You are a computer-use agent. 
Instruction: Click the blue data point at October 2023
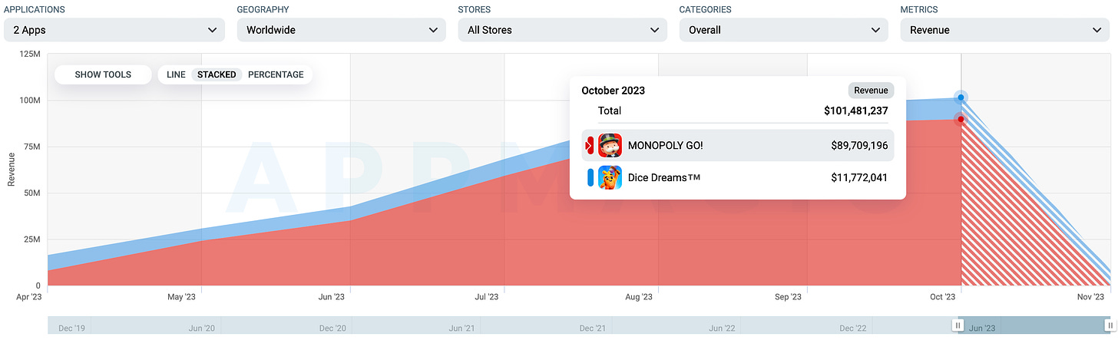(961, 97)
